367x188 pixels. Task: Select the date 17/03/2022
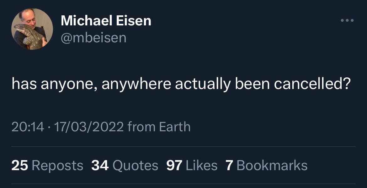pyautogui.click(x=88, y=127)
